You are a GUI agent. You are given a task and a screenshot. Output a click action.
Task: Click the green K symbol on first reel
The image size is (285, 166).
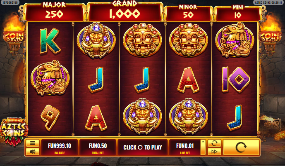coord(50,41)
